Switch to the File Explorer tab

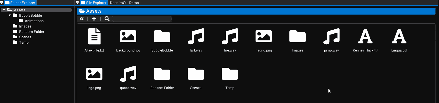94,3
